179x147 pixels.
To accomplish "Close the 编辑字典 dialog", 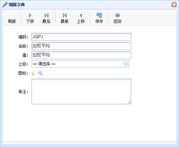I will (174, 5).
